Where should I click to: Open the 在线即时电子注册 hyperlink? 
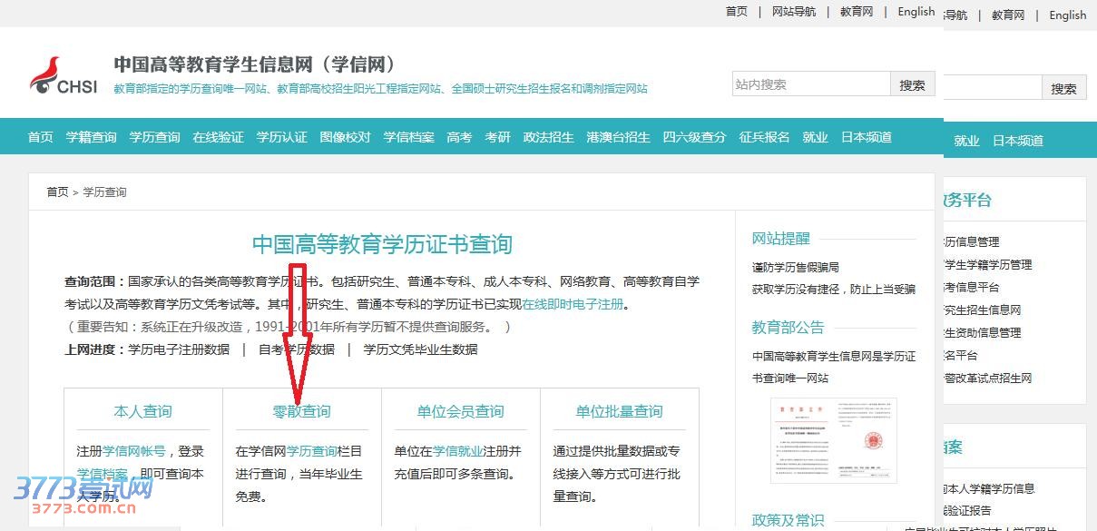[573, 304]
